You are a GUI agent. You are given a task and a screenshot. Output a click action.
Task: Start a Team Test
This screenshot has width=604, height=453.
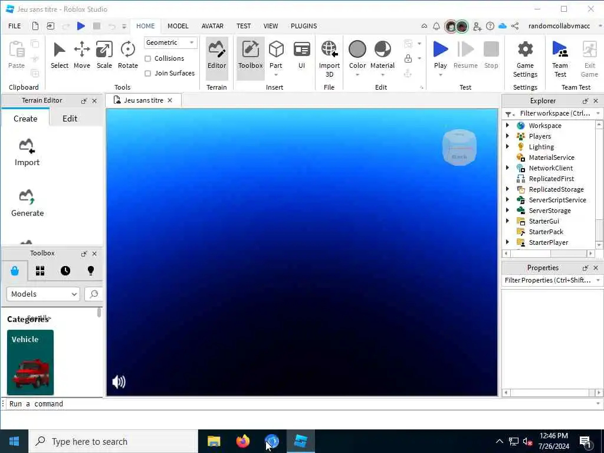pyautogui.click(x=560, y=60)
